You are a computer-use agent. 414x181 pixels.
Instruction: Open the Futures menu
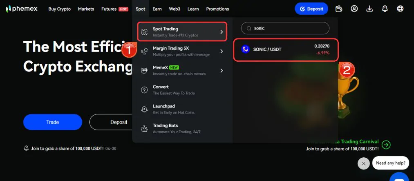click(x=109, y=9)
